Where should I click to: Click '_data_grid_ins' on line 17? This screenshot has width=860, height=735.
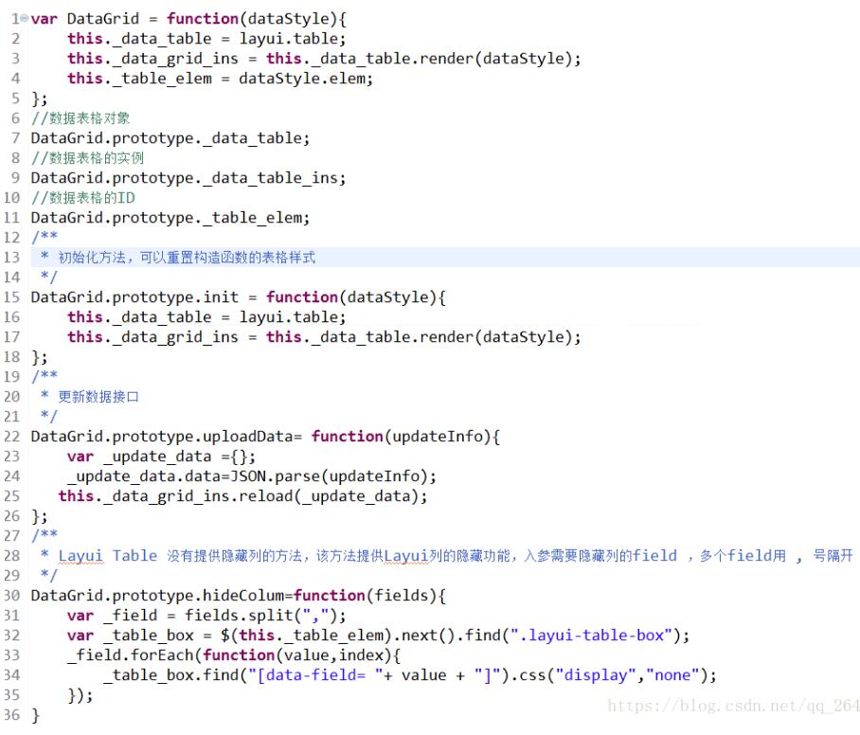click(x=175, y=337)
